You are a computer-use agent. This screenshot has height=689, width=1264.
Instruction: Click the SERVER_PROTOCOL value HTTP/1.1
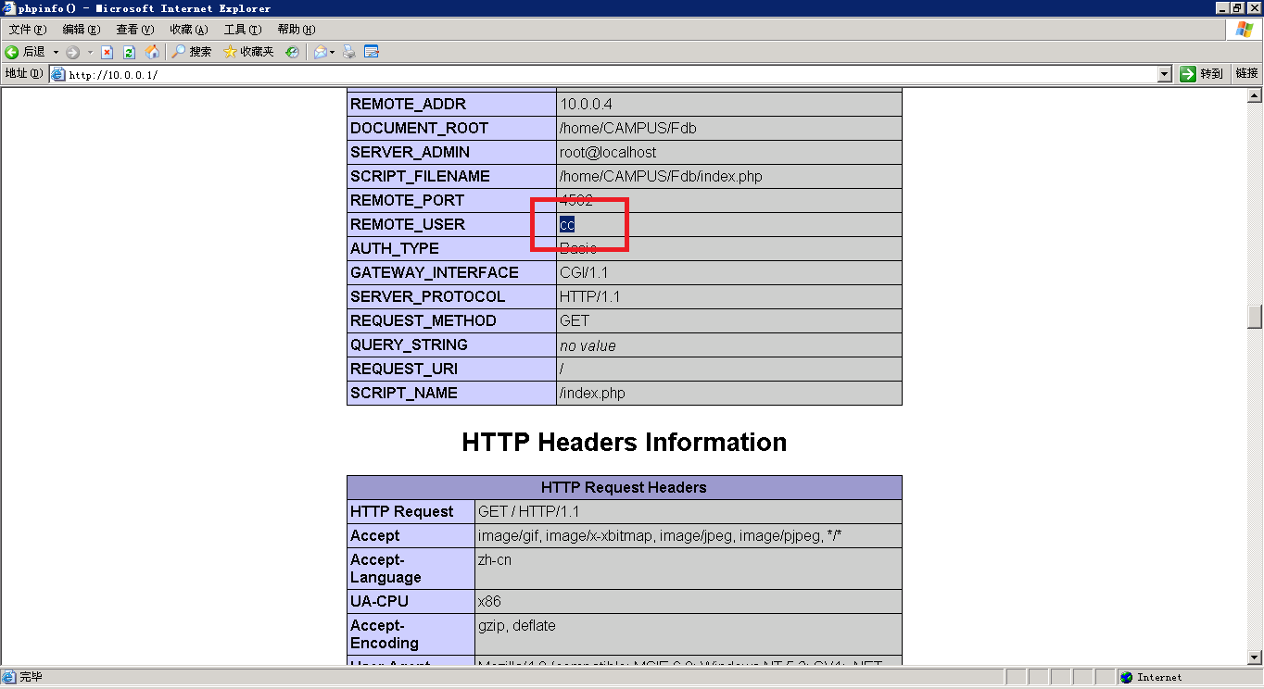[590, 296]
